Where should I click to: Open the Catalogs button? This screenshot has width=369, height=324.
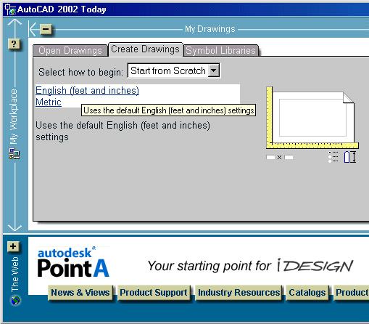(307, 293)
